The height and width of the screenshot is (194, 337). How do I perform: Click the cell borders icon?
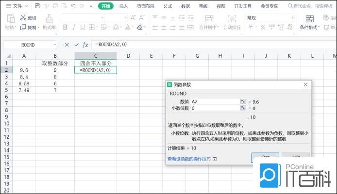click(92, 27)
